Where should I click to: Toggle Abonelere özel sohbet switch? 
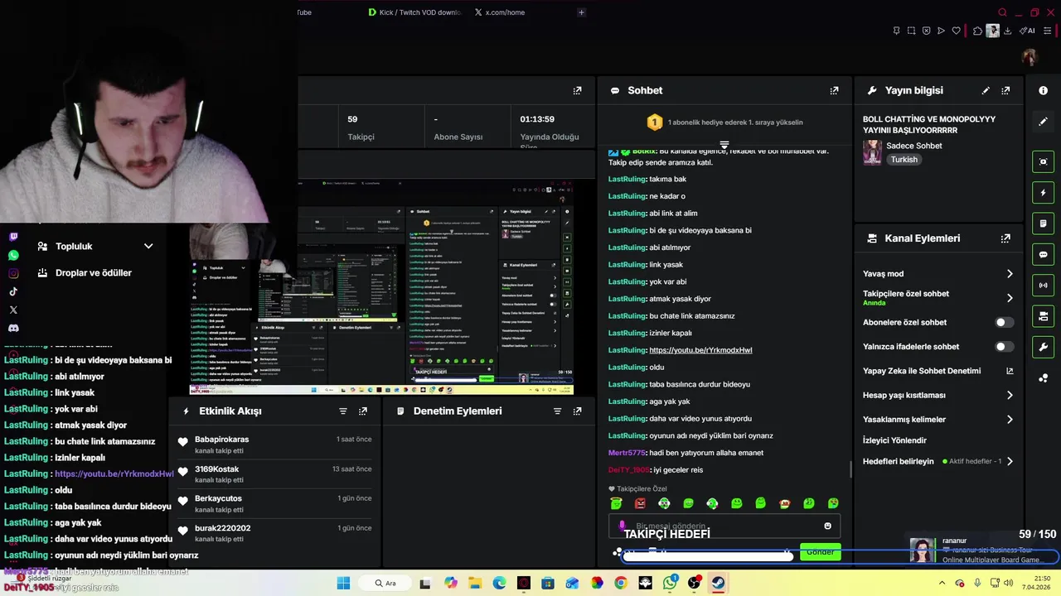click(1003, 322)
